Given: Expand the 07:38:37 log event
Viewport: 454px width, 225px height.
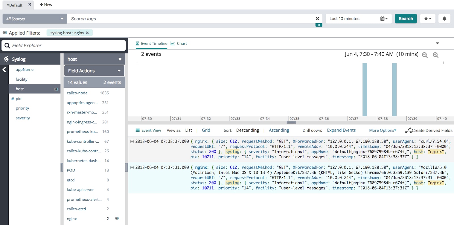Looking at the screenshot, I should pos(132,142).
